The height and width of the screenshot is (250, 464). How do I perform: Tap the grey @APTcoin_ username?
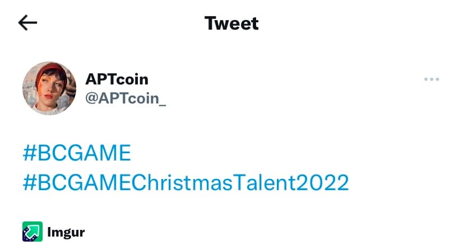(x=126, y=98)
